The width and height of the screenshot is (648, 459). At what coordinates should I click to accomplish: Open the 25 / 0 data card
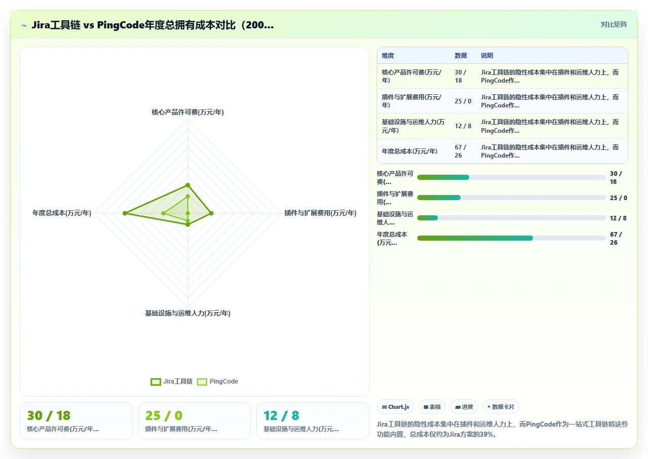194,420
